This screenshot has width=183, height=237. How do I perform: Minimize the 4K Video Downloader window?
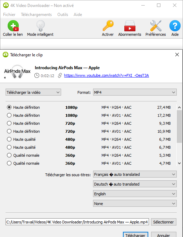point(143,5)
